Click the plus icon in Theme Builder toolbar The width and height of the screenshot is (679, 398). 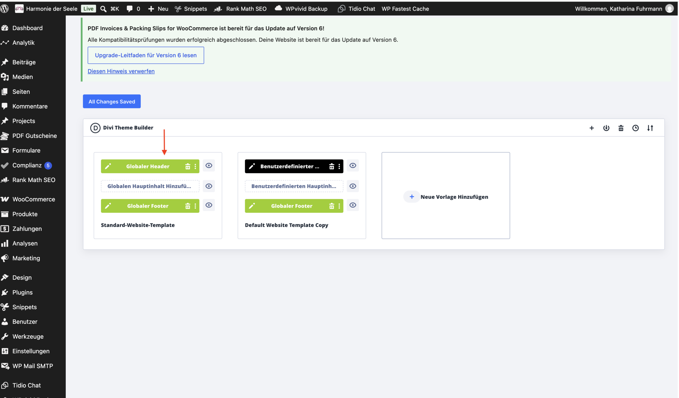(x=592, y=128)
